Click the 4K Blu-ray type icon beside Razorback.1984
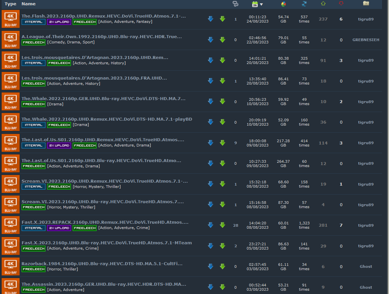The height and width of the screenshot is (294, 389). click(x=11, y=266)
